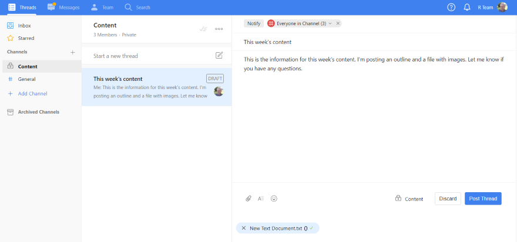Click the 3 Members · Private text
The image size is (517, 242).
pos(115,35)
